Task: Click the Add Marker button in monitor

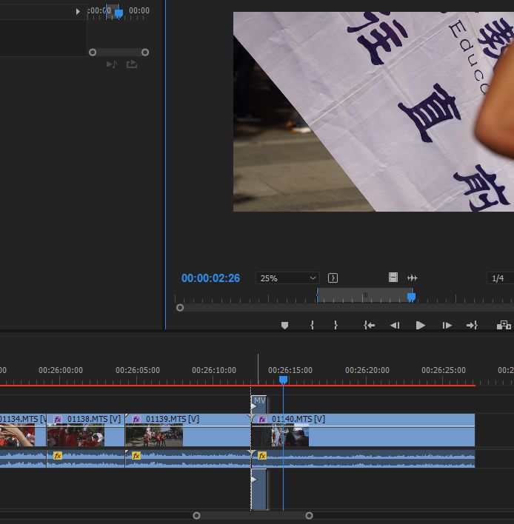Action: point(284,325)
